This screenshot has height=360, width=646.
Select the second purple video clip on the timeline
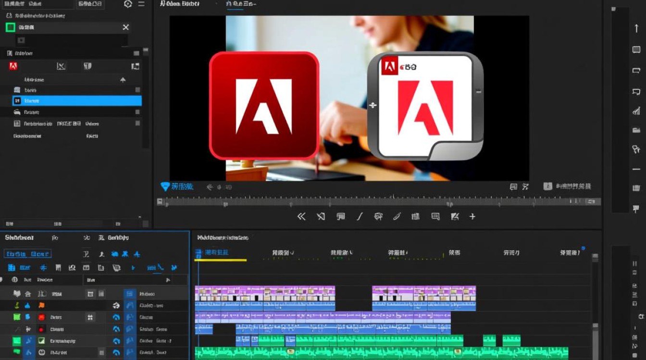[424, 293]
